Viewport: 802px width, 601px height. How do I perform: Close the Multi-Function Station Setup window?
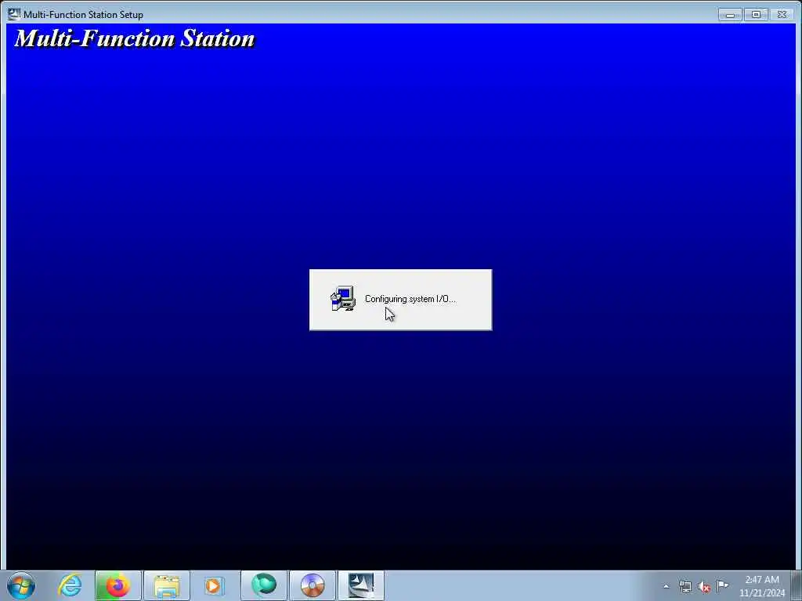tap(782, 15)
